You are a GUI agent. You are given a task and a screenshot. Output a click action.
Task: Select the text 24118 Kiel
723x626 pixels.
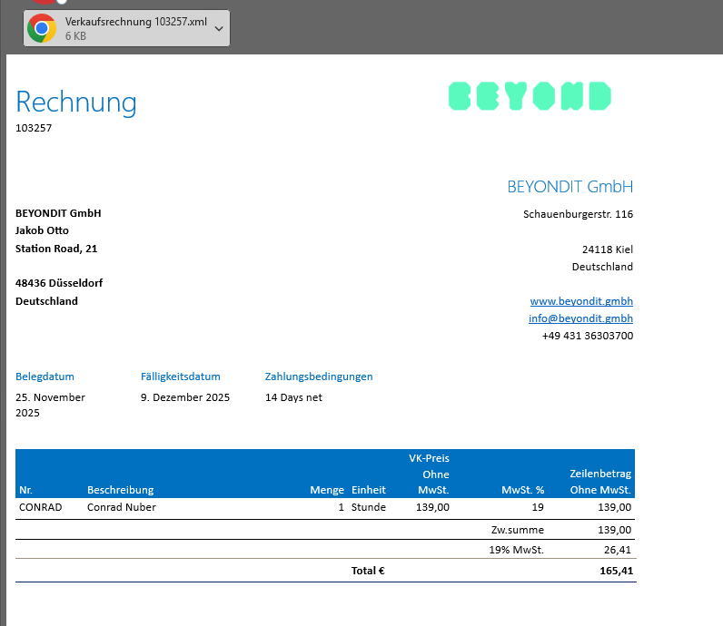pyautogui.click(x=608, y=249)
